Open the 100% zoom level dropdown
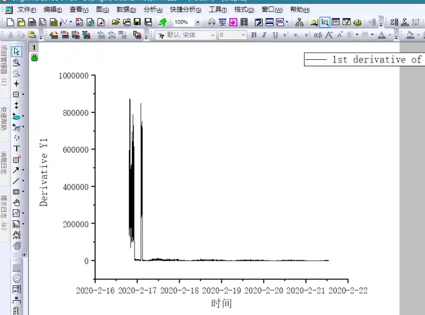This screenshot has height=315, width=425. 198,23
